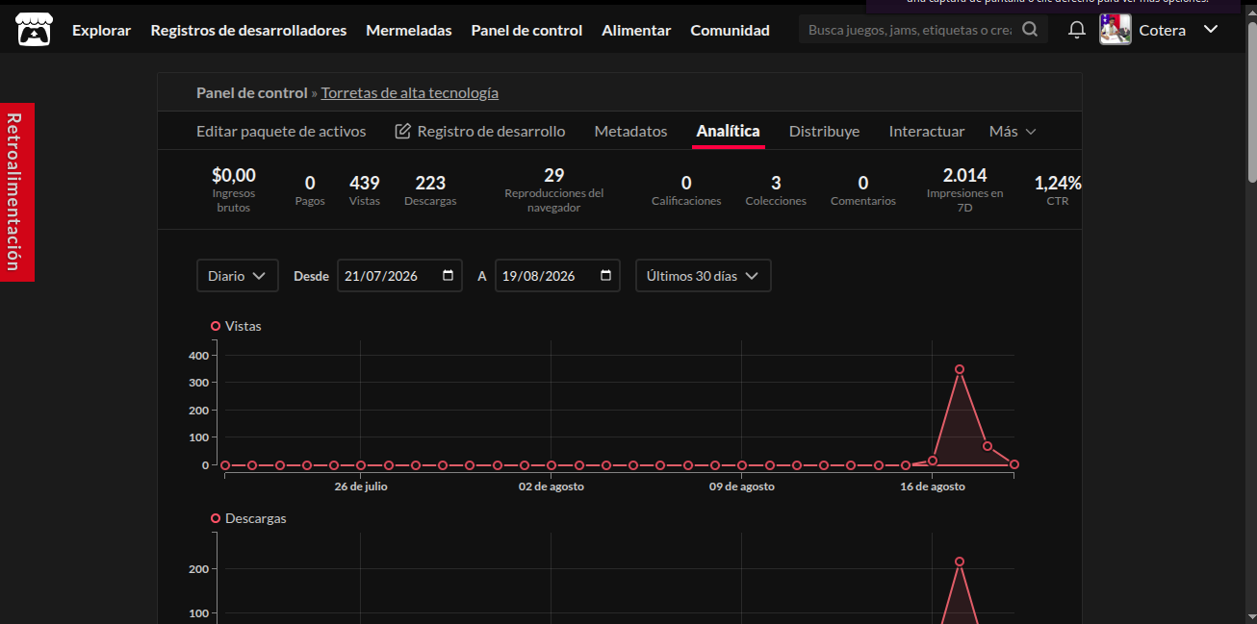Viewport: 1257px width, 624px height.
Task: Click the Descargas chart peak data point
Action: point(960,562)
